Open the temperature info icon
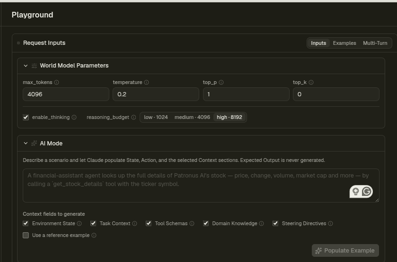The width and height of the screenshot is (397, 262). pyautogui.click(x=146, y=82)
